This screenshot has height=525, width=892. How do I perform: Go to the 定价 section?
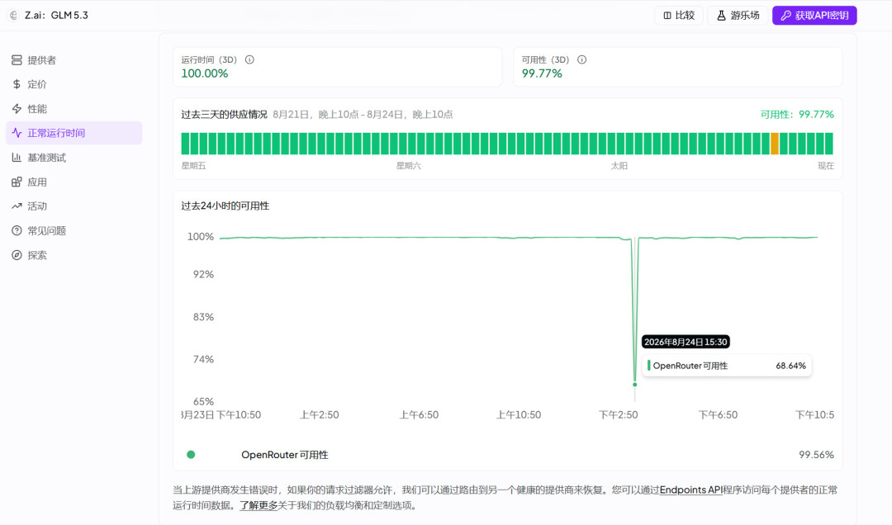74,84
